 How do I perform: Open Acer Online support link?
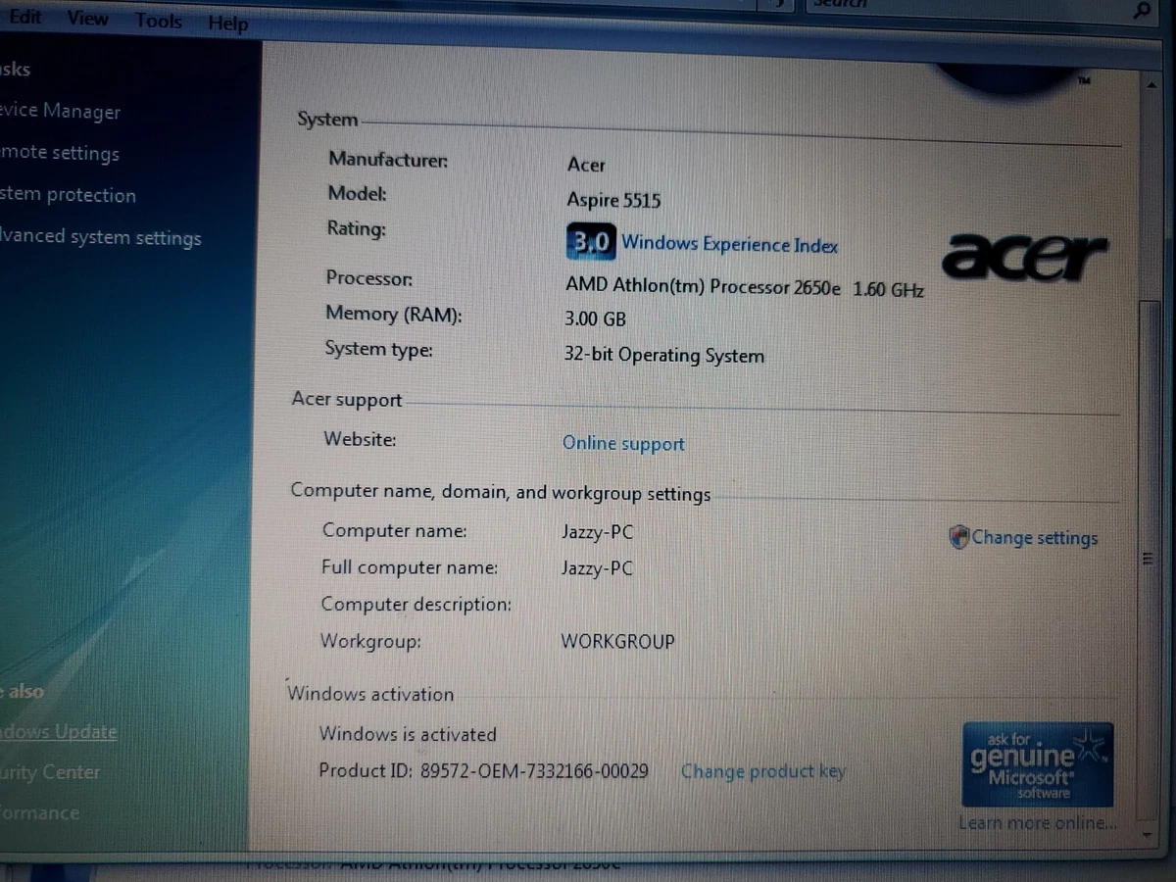coord(623,443)
